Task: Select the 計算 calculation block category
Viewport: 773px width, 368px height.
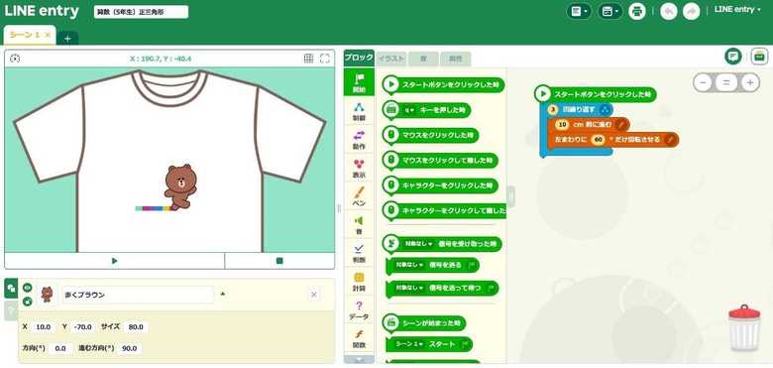Action: pos(359,281)
